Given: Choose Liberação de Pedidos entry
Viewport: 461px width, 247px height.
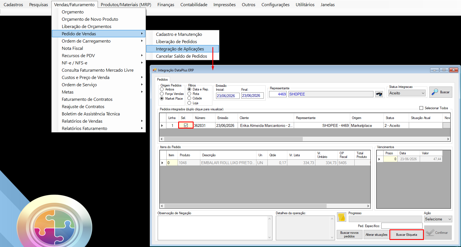Looking at the screenshot, I should pyautogui.click(x=182, y=41).
